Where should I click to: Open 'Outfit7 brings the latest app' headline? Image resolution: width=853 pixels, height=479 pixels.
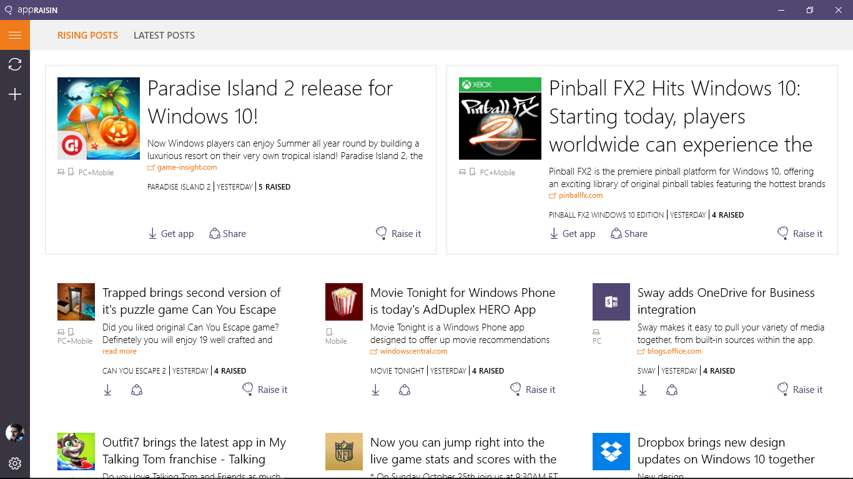pyautogui.click(x=194, y=451)
